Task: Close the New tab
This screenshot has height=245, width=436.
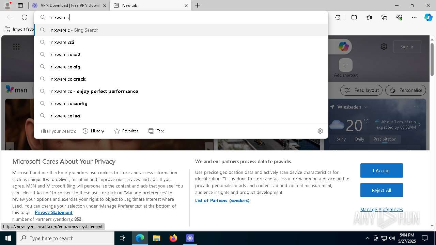Action: coord(186,5)
